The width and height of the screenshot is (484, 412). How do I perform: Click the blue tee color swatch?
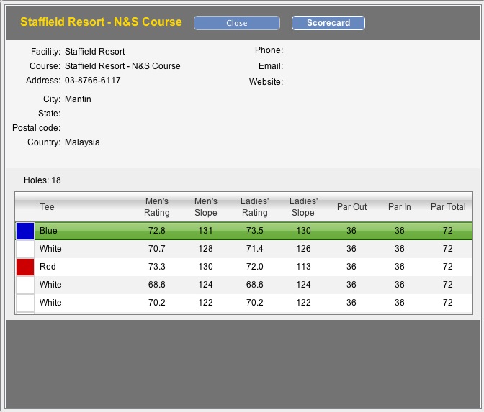pyautogui.click(x=25, y=231)
